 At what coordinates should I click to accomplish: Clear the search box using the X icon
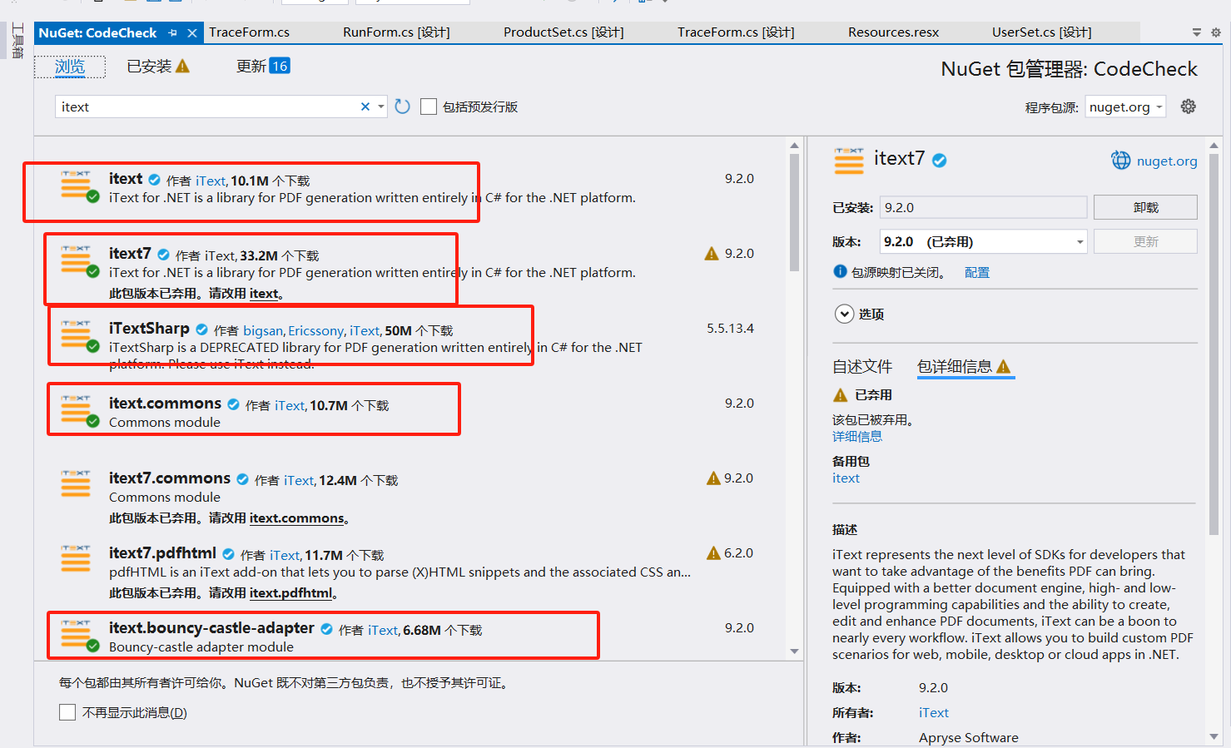tap(365, 107)
